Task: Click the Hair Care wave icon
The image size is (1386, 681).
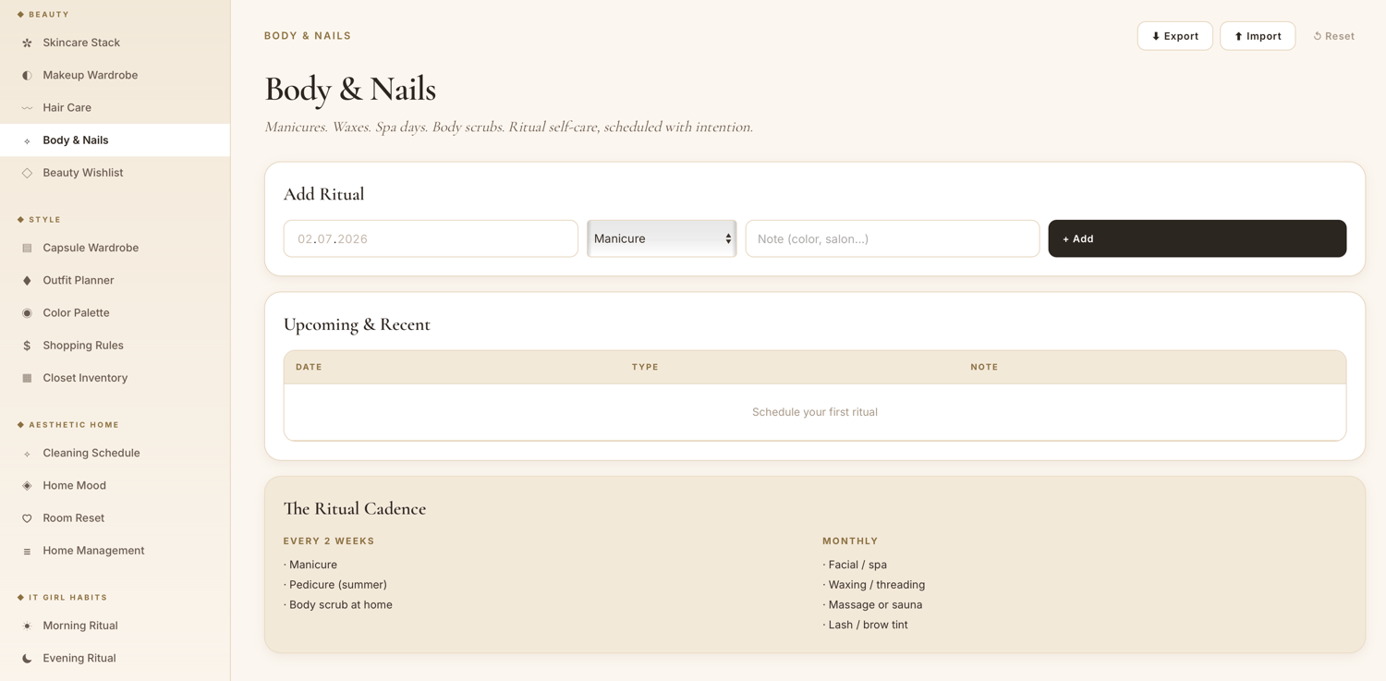Action: click(27, 108)
